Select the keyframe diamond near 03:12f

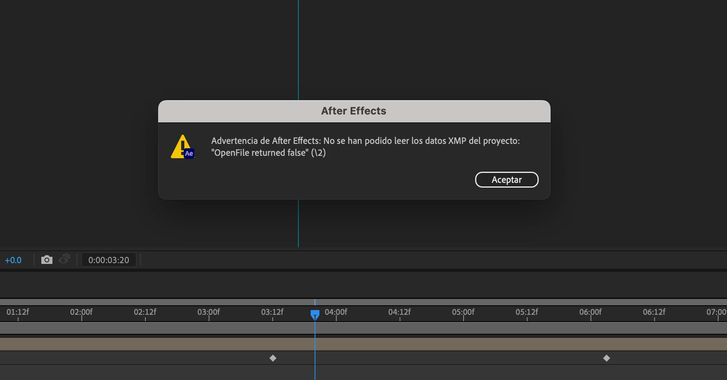[273, 358]
